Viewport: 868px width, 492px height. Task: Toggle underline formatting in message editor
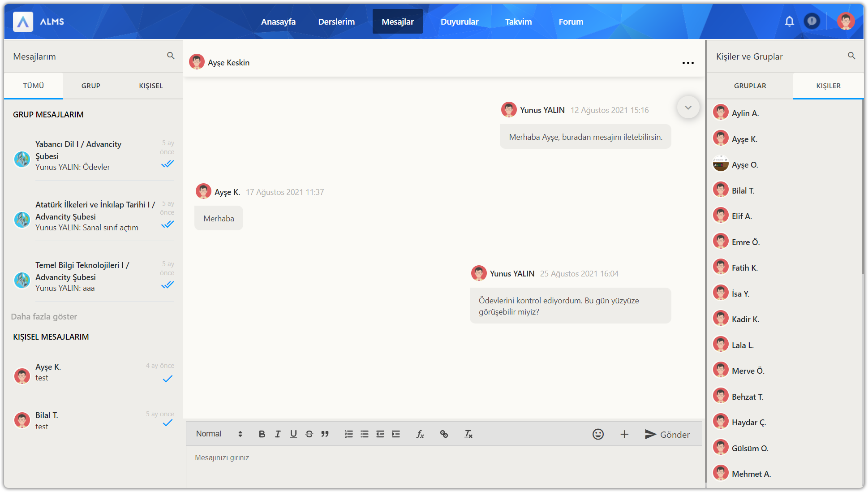(x=293, y=434)
